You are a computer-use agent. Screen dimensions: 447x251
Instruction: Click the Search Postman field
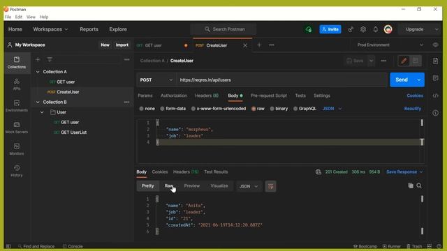(223, 29)
